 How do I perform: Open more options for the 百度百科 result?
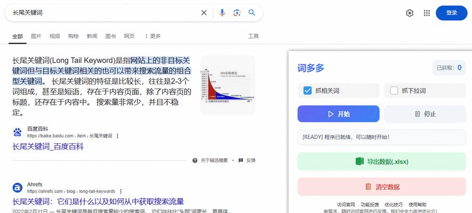coord(117,136)
